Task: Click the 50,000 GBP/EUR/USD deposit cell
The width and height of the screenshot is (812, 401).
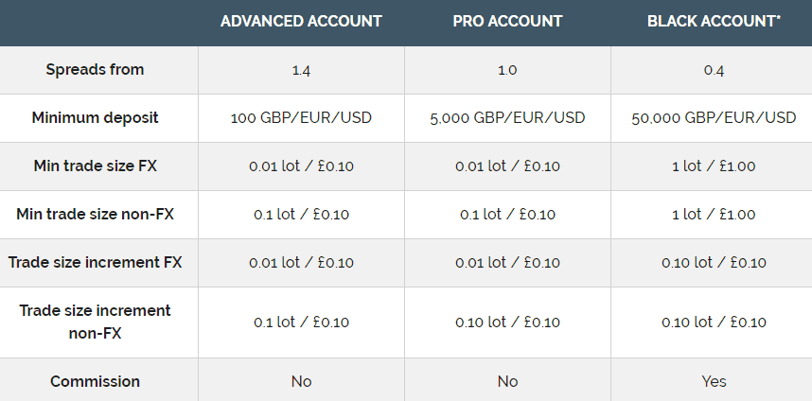Action: coord(714,118)
